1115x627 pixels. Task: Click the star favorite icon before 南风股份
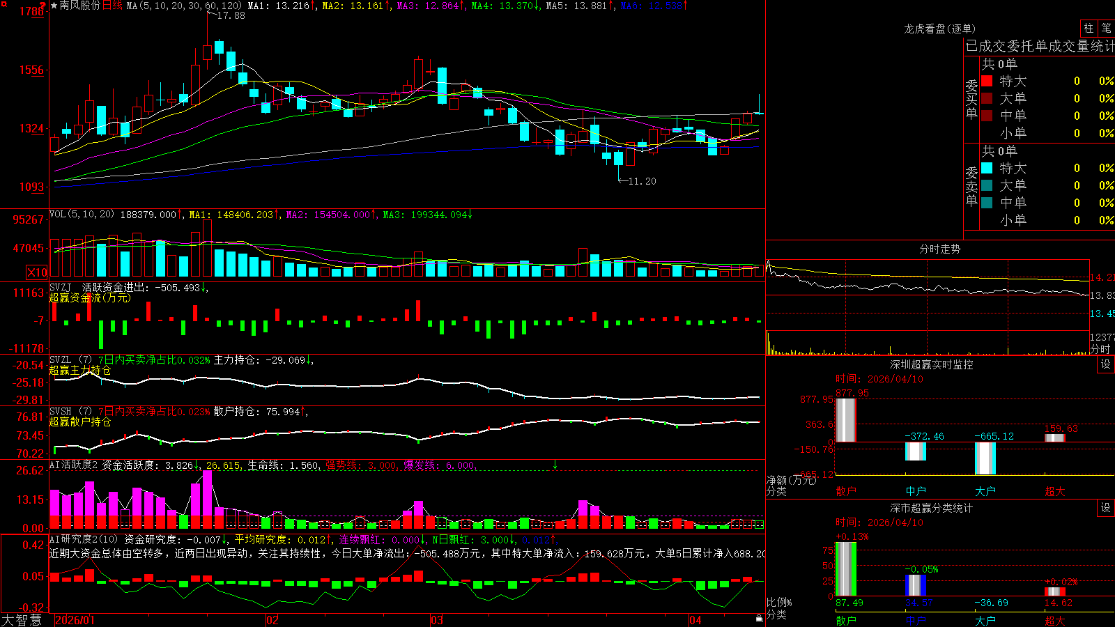(x=54, y=6)
